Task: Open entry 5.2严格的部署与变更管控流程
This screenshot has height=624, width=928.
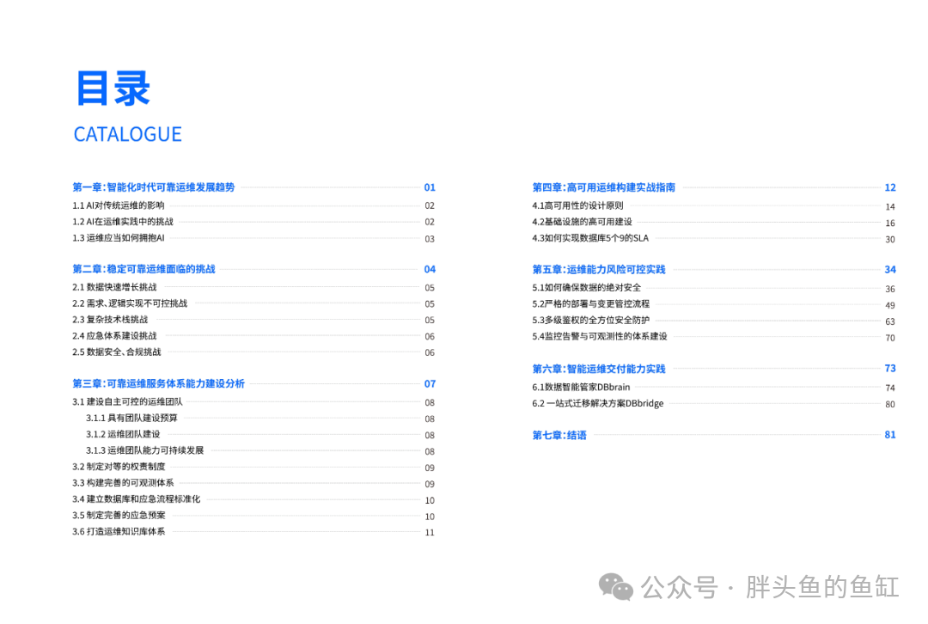Action: coord(590,303)
